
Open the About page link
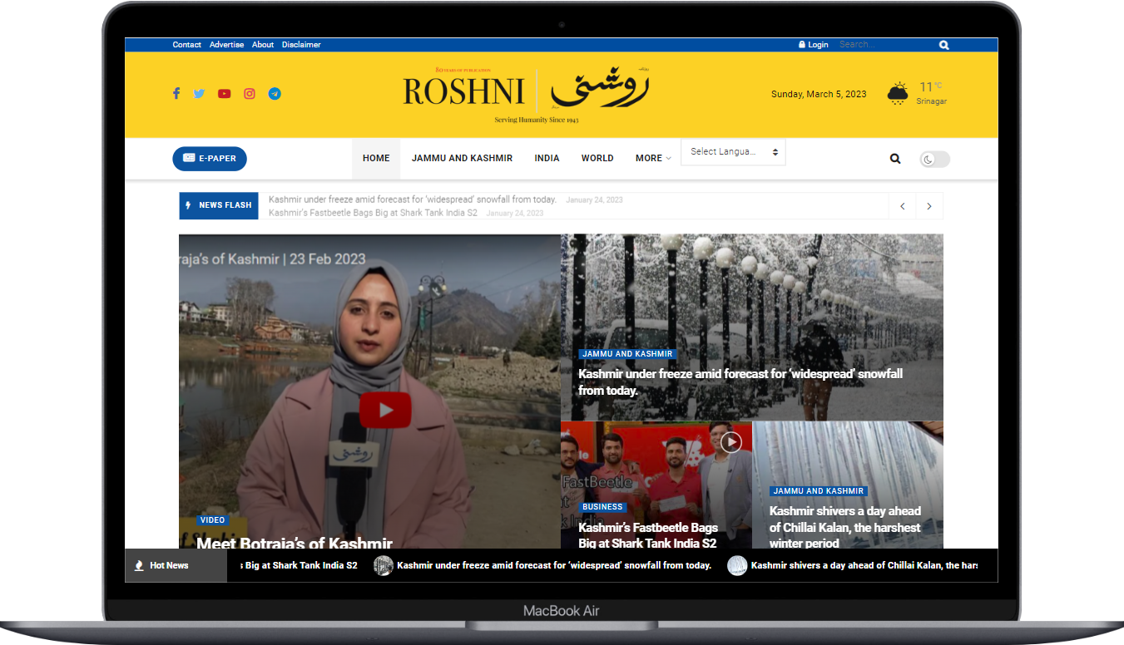pos(263,45)
